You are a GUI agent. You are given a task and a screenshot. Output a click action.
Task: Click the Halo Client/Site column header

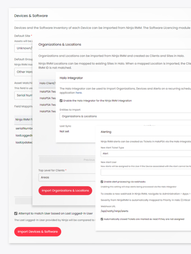[x=47, y=83]
